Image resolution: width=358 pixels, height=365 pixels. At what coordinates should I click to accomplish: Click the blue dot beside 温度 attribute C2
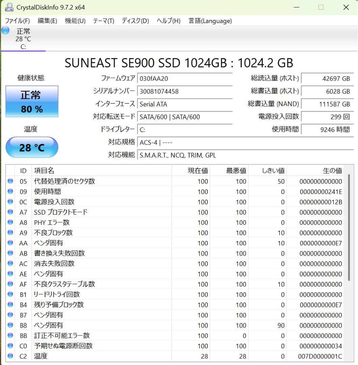[x=10, y=356]
